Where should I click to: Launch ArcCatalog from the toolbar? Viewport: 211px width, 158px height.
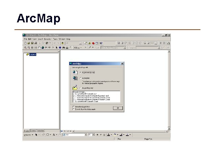[90, 43]
